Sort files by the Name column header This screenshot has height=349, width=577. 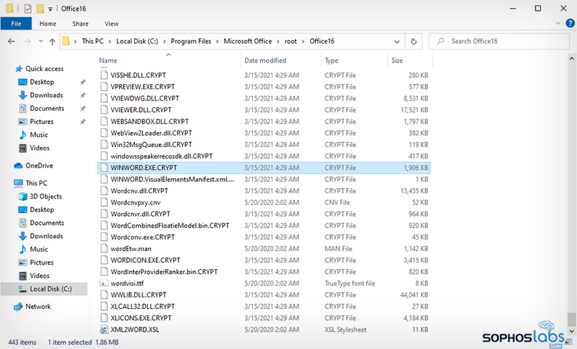(108, 60)
